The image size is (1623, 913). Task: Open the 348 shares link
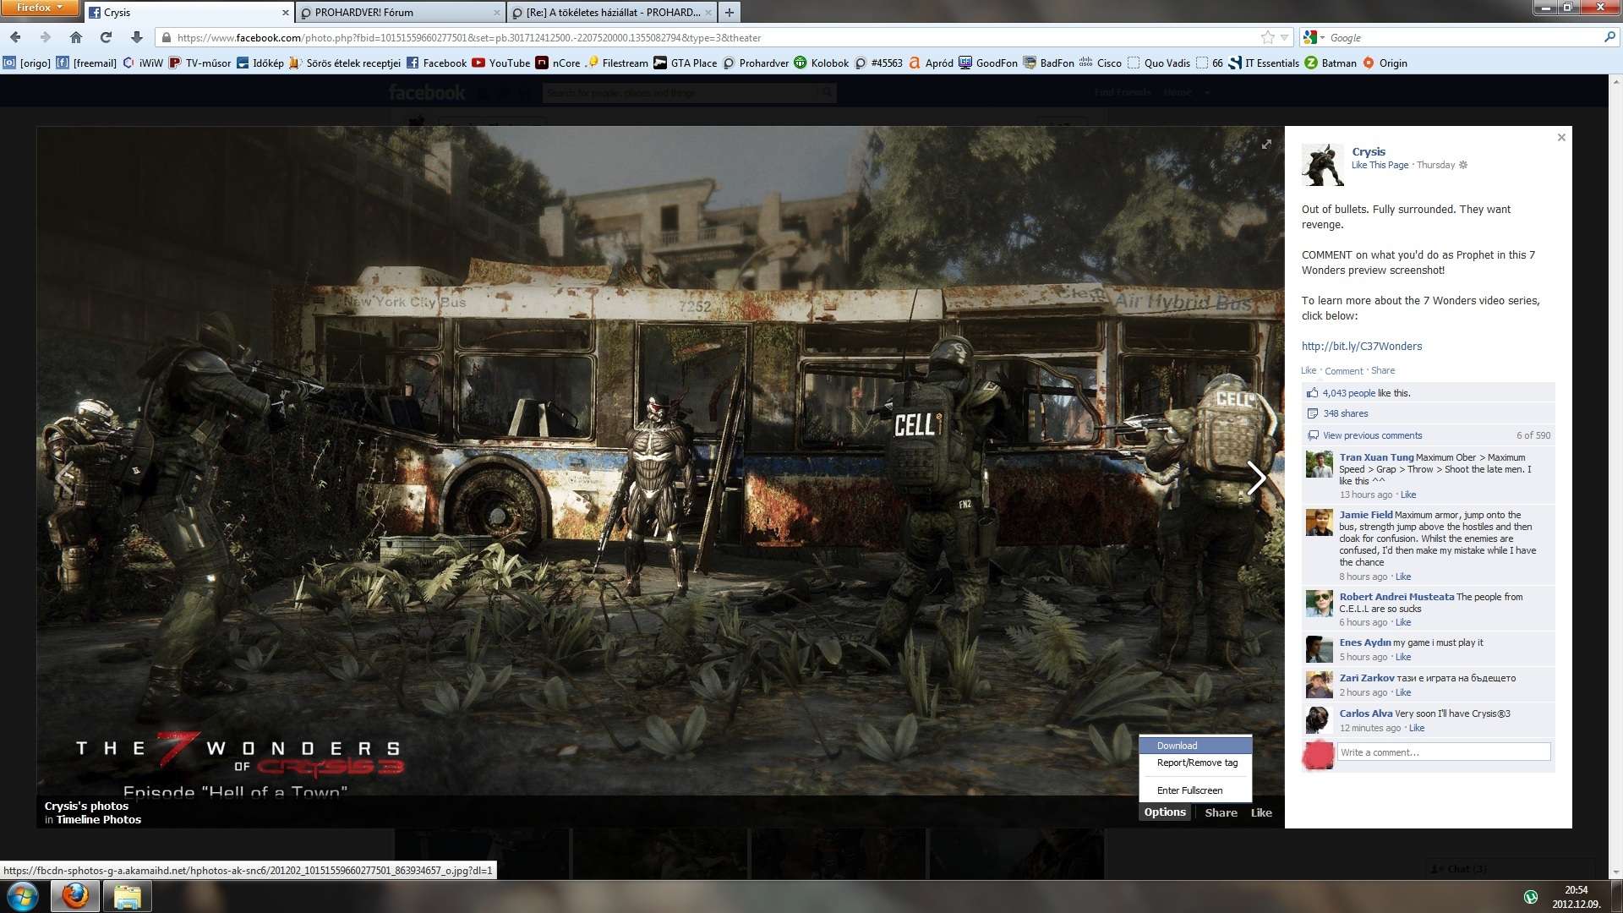1346,413
